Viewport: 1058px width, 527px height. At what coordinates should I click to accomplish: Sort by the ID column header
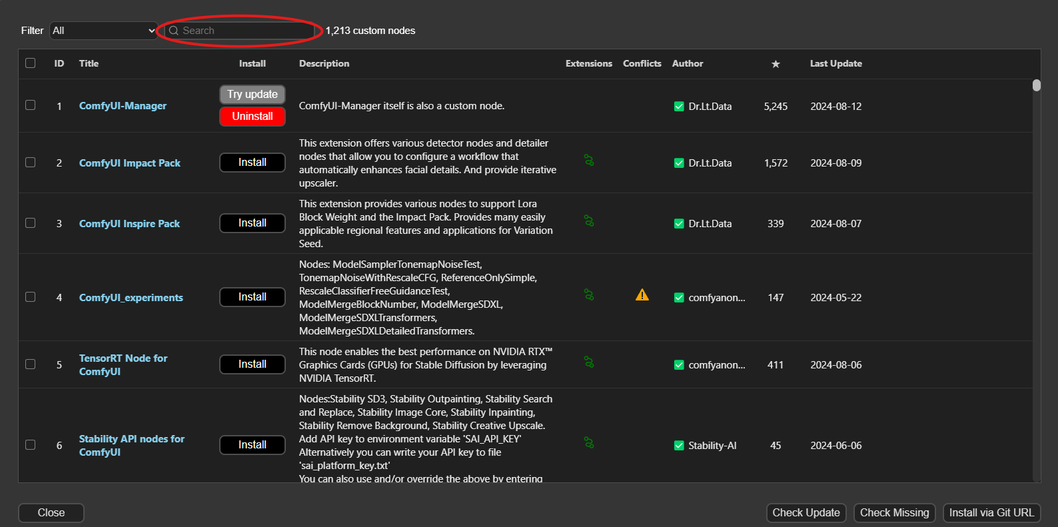[x=59, y=63]
